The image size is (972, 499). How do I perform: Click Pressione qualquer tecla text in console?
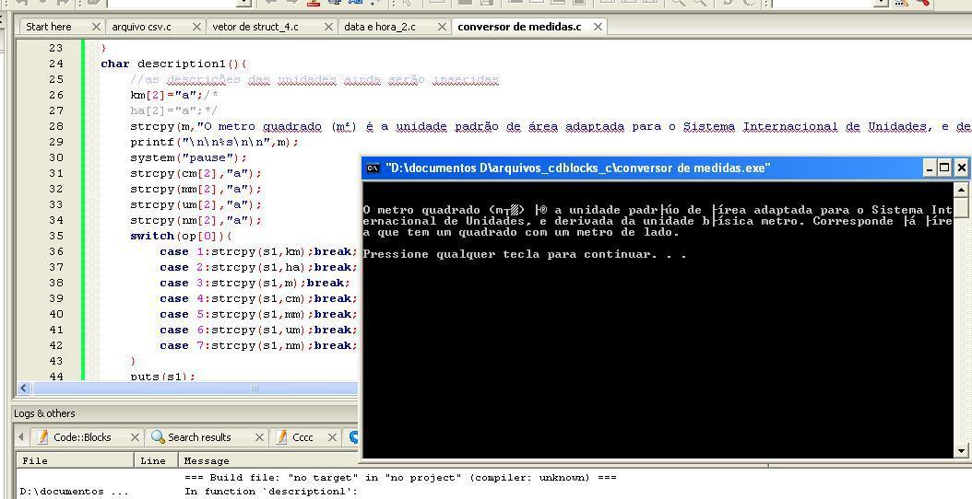click(525, 254)
